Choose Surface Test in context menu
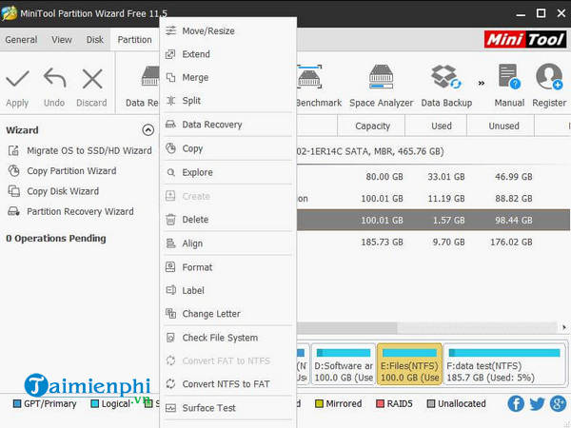Screen dimensions: 571x428 pos(228,408)
